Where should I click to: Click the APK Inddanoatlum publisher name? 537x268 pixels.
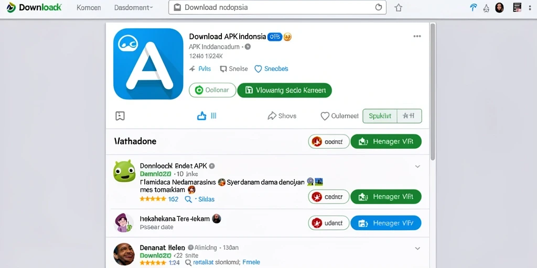click(214, 47)
